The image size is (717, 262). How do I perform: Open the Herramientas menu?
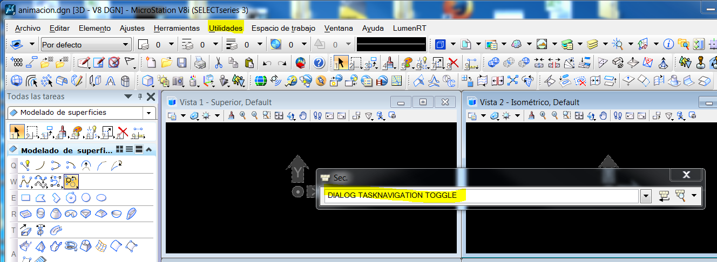pyautogui.click(x=177, y=28)
